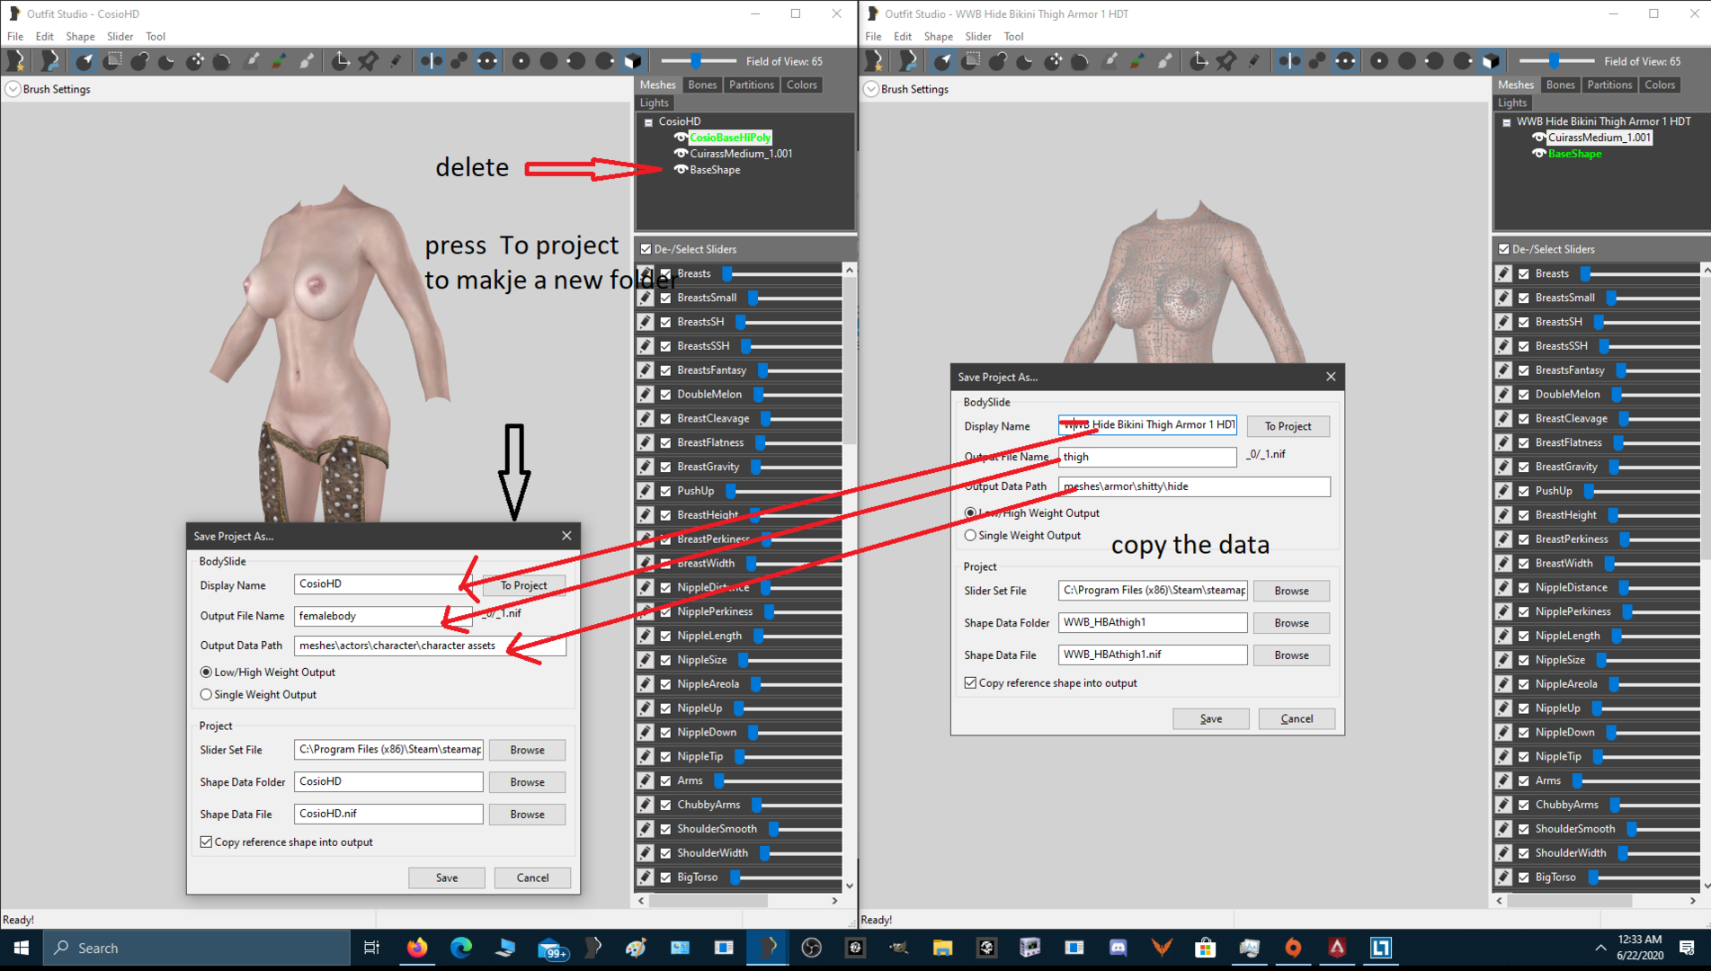
Task: Collapse the CosioHD mesh tree node
Action: coord(648,122)
